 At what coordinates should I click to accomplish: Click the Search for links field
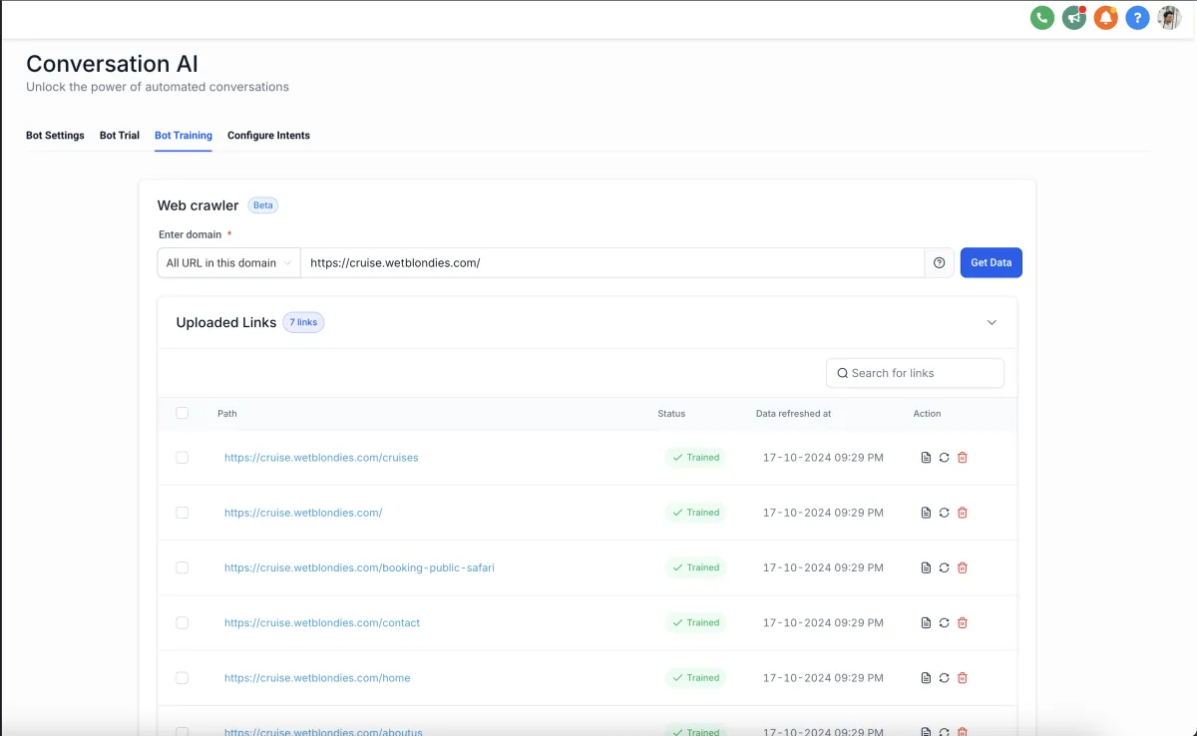point(915,373)
